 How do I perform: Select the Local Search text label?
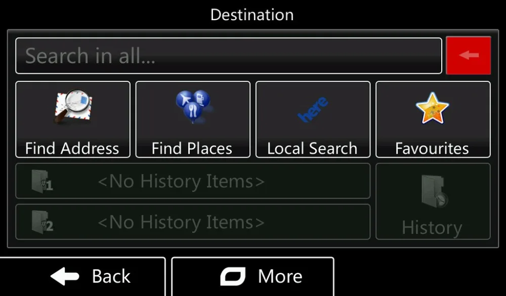(x=312, y=149)
